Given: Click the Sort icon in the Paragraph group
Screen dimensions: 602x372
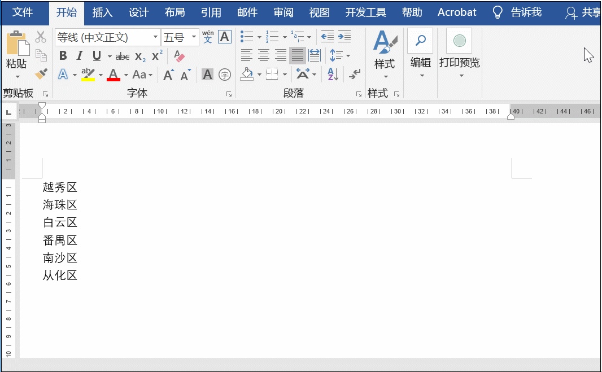Looking at the screenshot, I should (x=332, y=74).
